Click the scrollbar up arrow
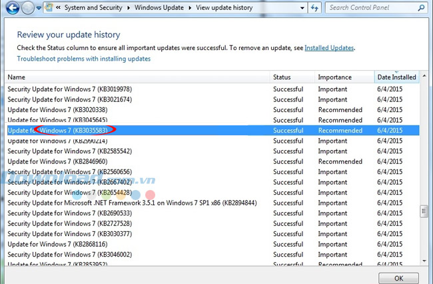 click(424, 76)
